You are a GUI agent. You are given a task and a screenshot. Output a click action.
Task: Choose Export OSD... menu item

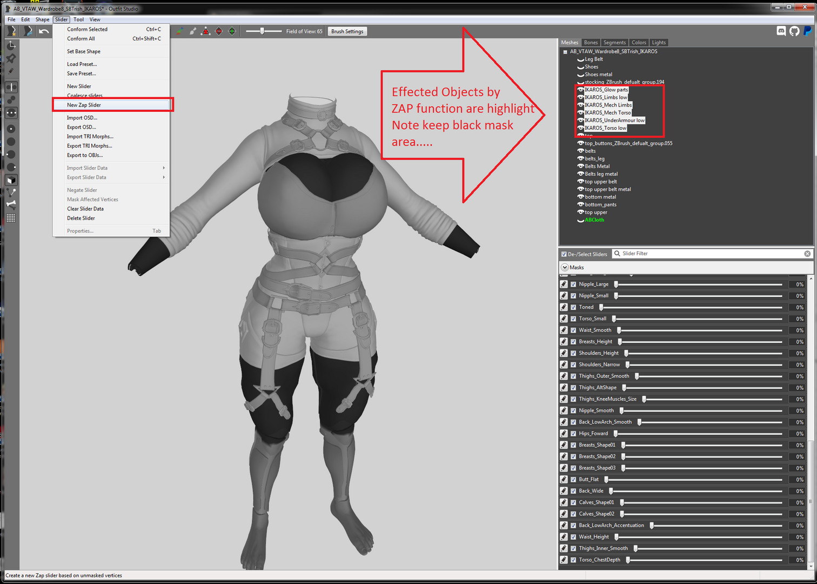coord(111,127)
